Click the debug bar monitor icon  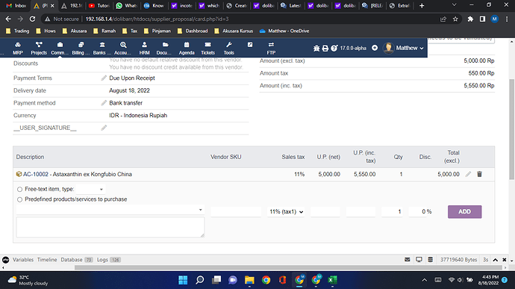coord(419,259)
